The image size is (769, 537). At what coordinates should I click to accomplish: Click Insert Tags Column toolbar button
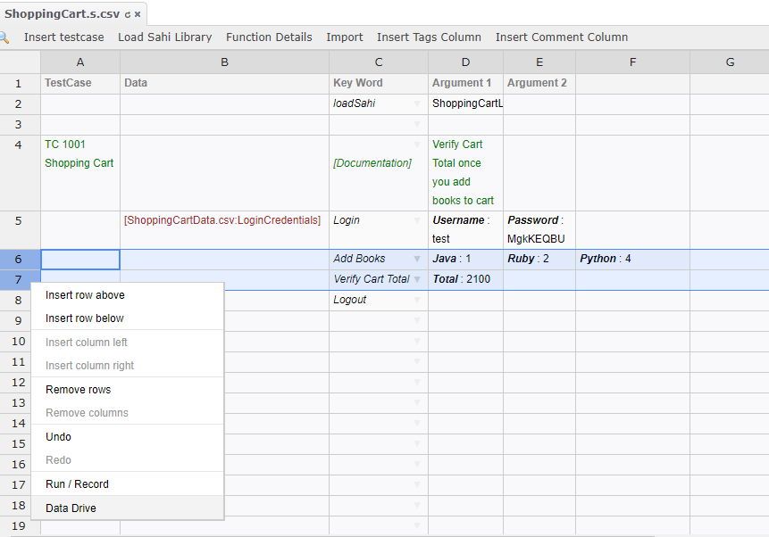[429, 37]
